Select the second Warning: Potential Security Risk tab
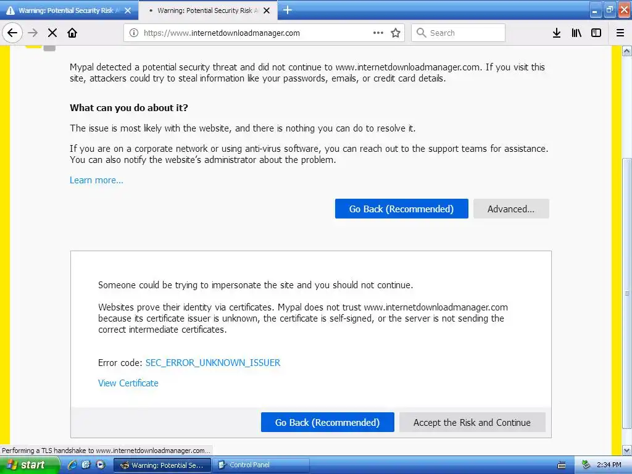Screen dimensions: 632x474 [207, 10]
